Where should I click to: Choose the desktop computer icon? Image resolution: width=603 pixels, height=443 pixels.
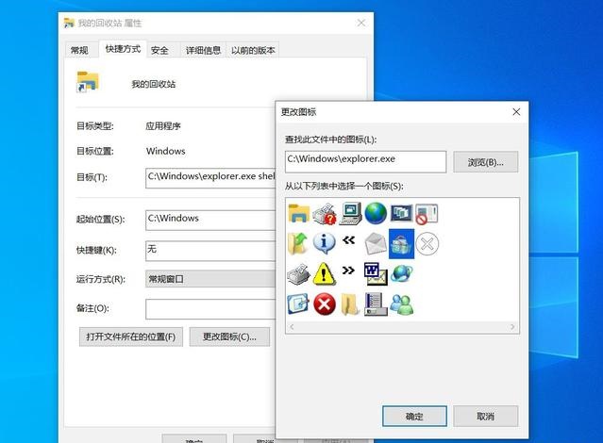[x=350, y=213]
